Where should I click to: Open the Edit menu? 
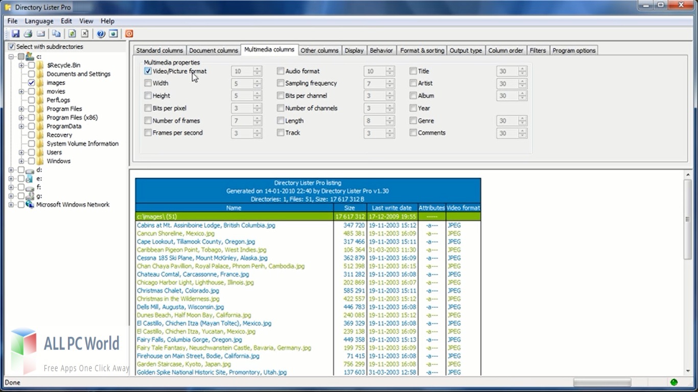[66, 21]
